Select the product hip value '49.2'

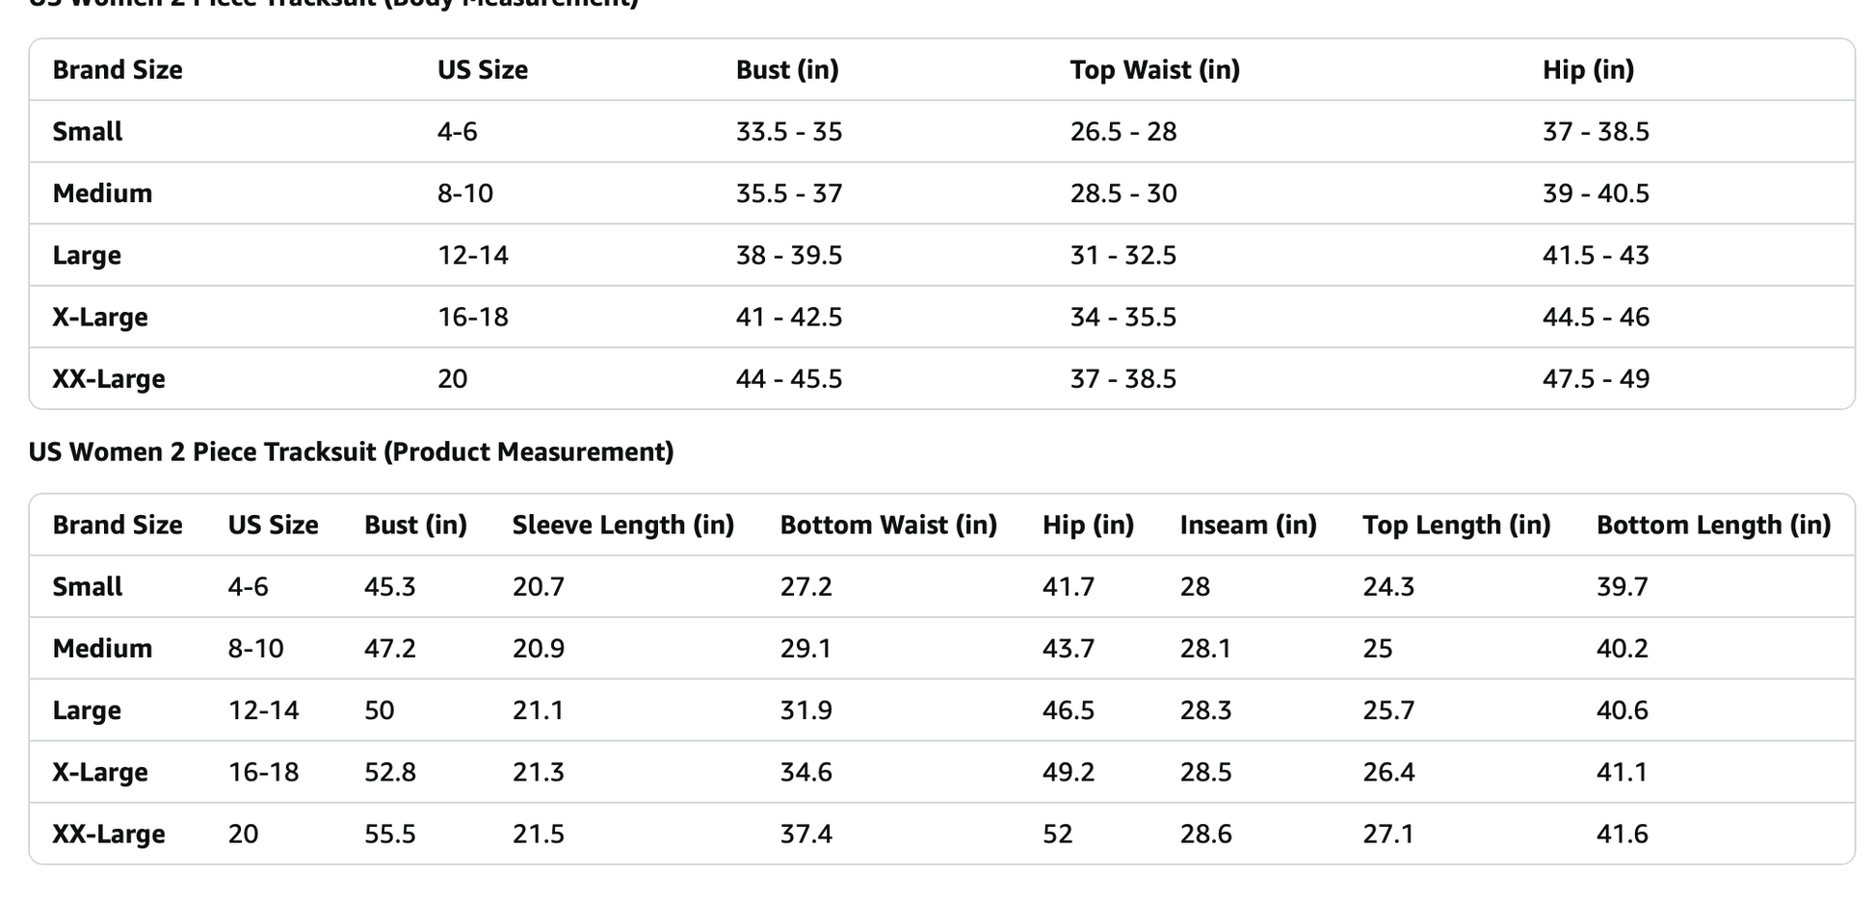[x=1068, y=773]
